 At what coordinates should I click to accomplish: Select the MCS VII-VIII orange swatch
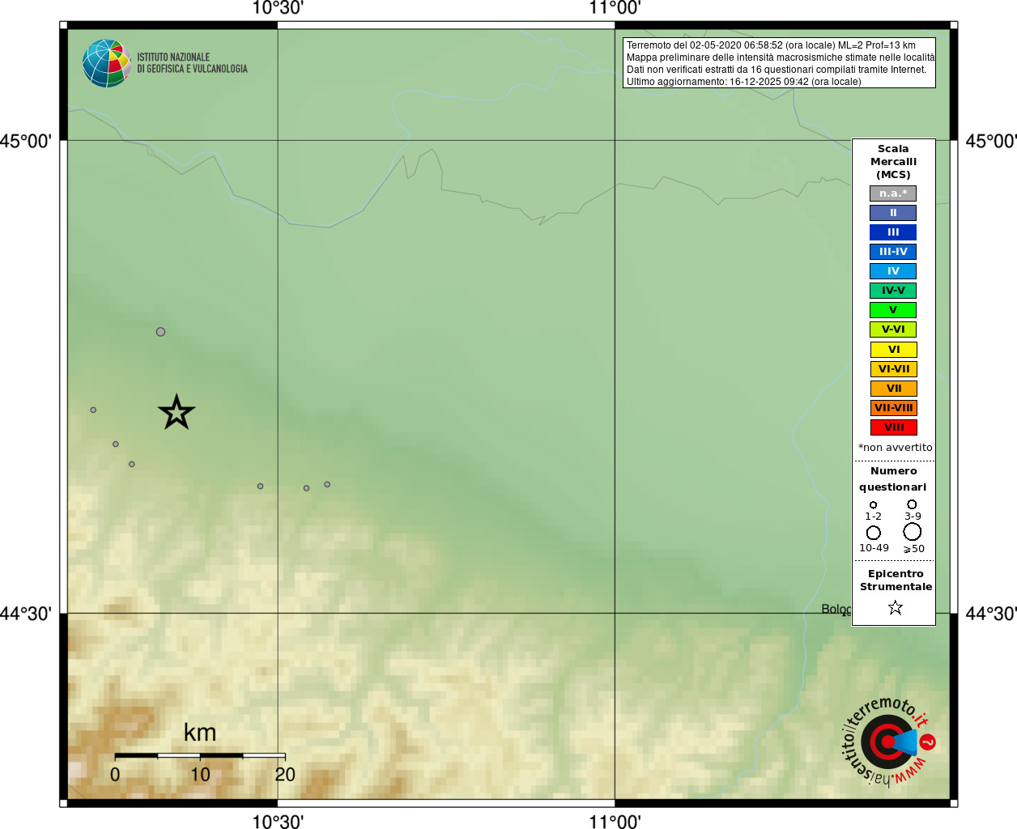tap(893, 408)
